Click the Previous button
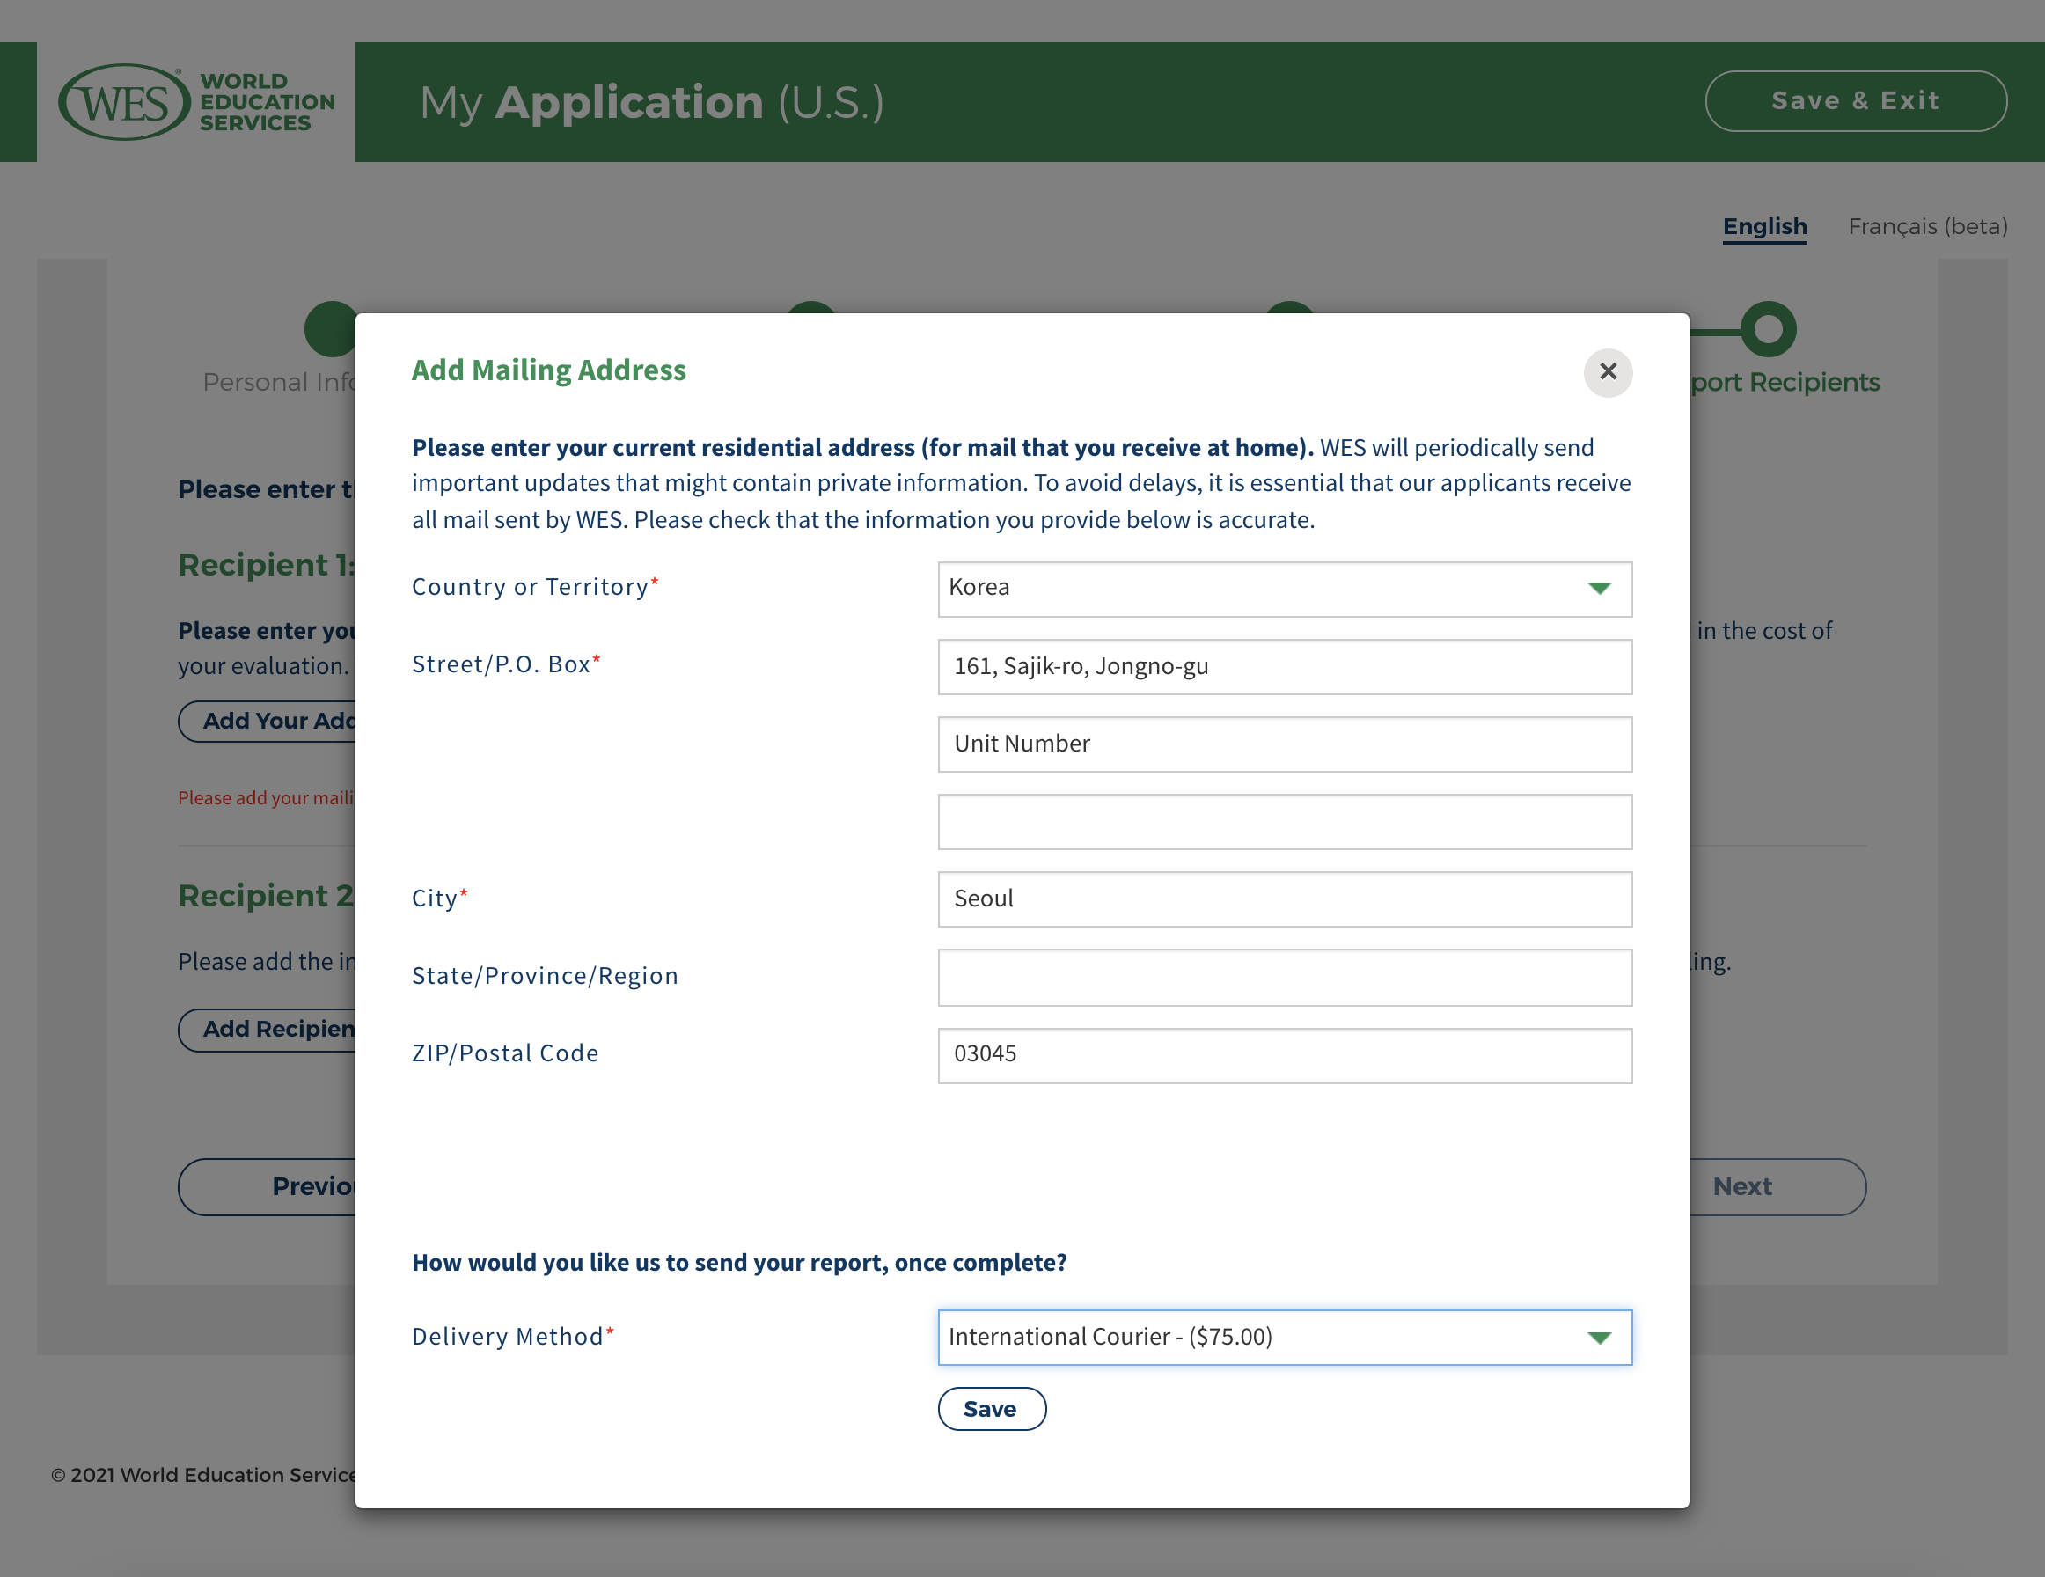The image size is (2045, 1577). tap(281, 1186)
